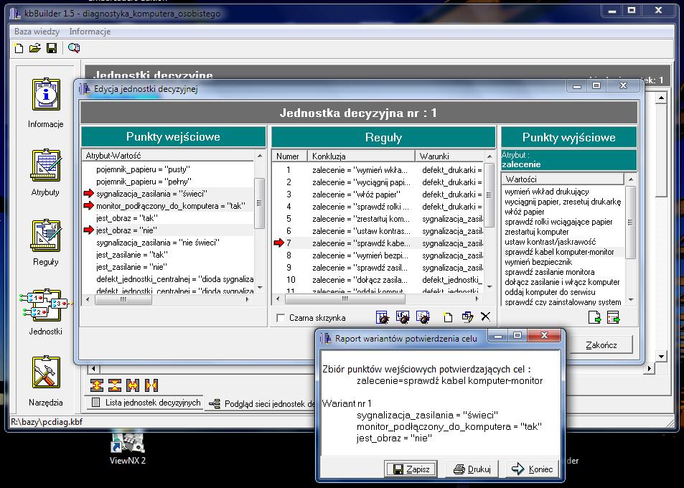Open the Atrybuty sidebar section
The width and height of the screenshot is (684, 488).
point(46,172)
